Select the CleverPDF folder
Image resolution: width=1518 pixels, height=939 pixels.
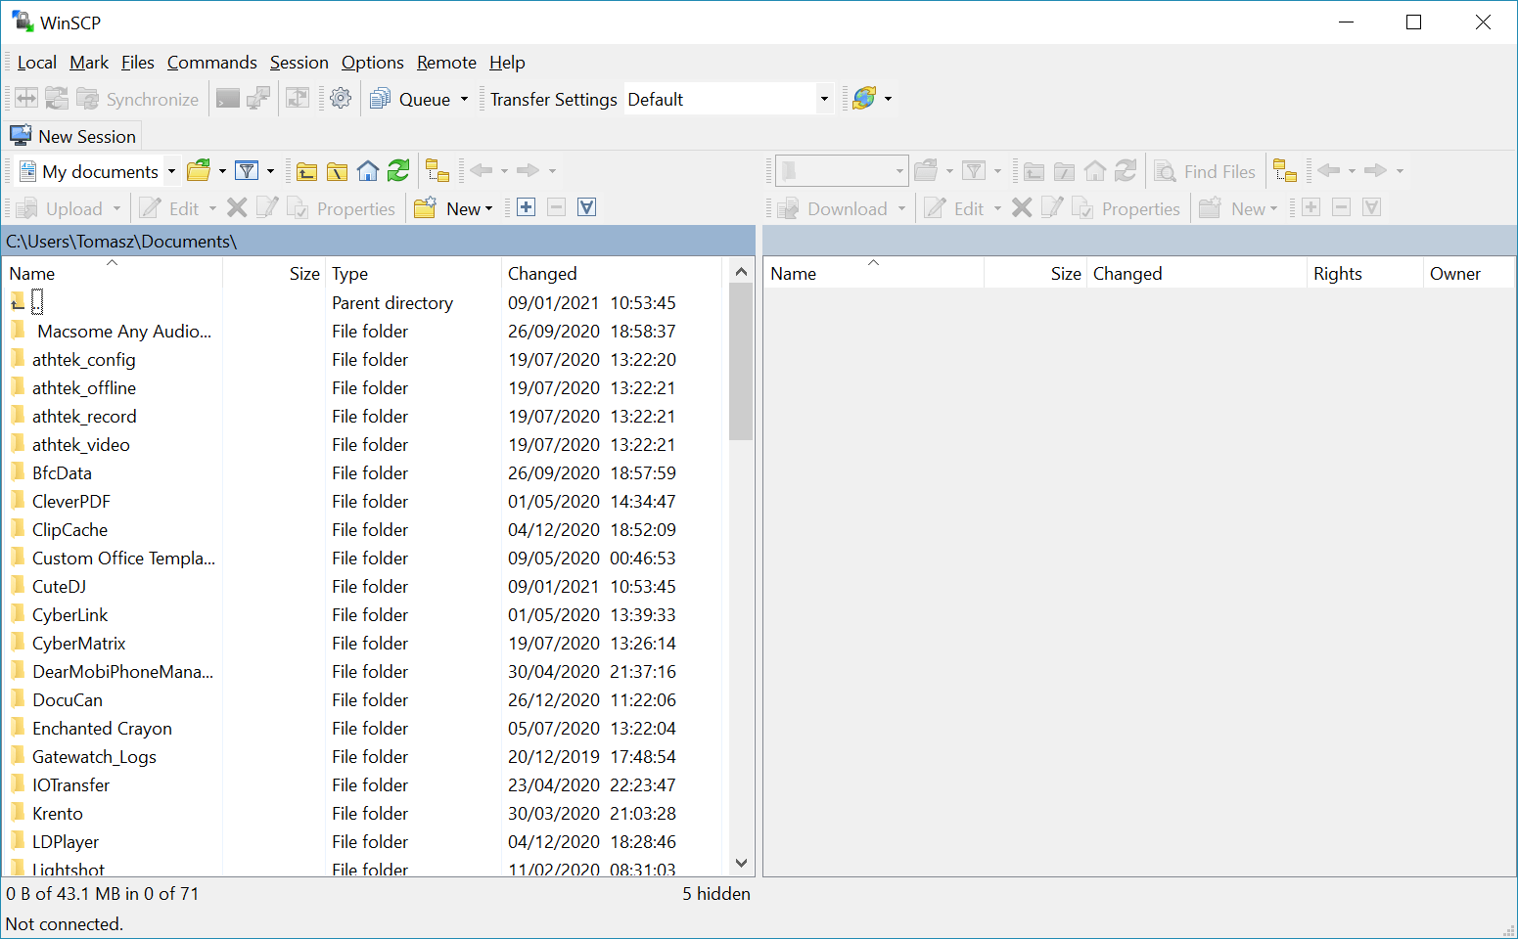[x=70, y=501]
